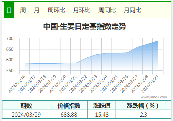Click the 涨跌值 column header

coord(102,105)
